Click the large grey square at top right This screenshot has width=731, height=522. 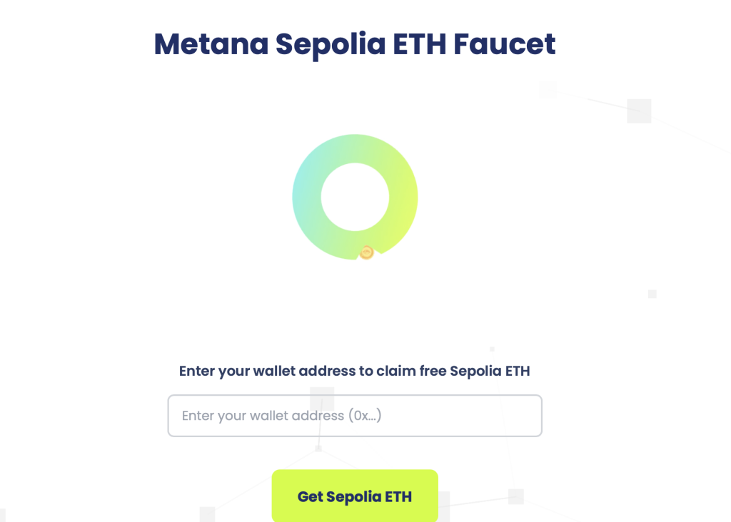[x=639, y=111]
